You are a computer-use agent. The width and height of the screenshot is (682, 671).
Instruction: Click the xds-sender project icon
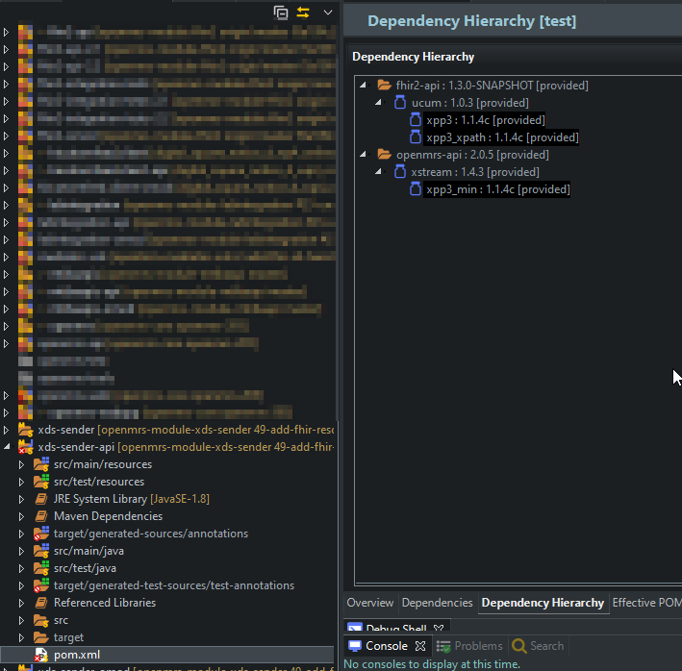[25, 430]
